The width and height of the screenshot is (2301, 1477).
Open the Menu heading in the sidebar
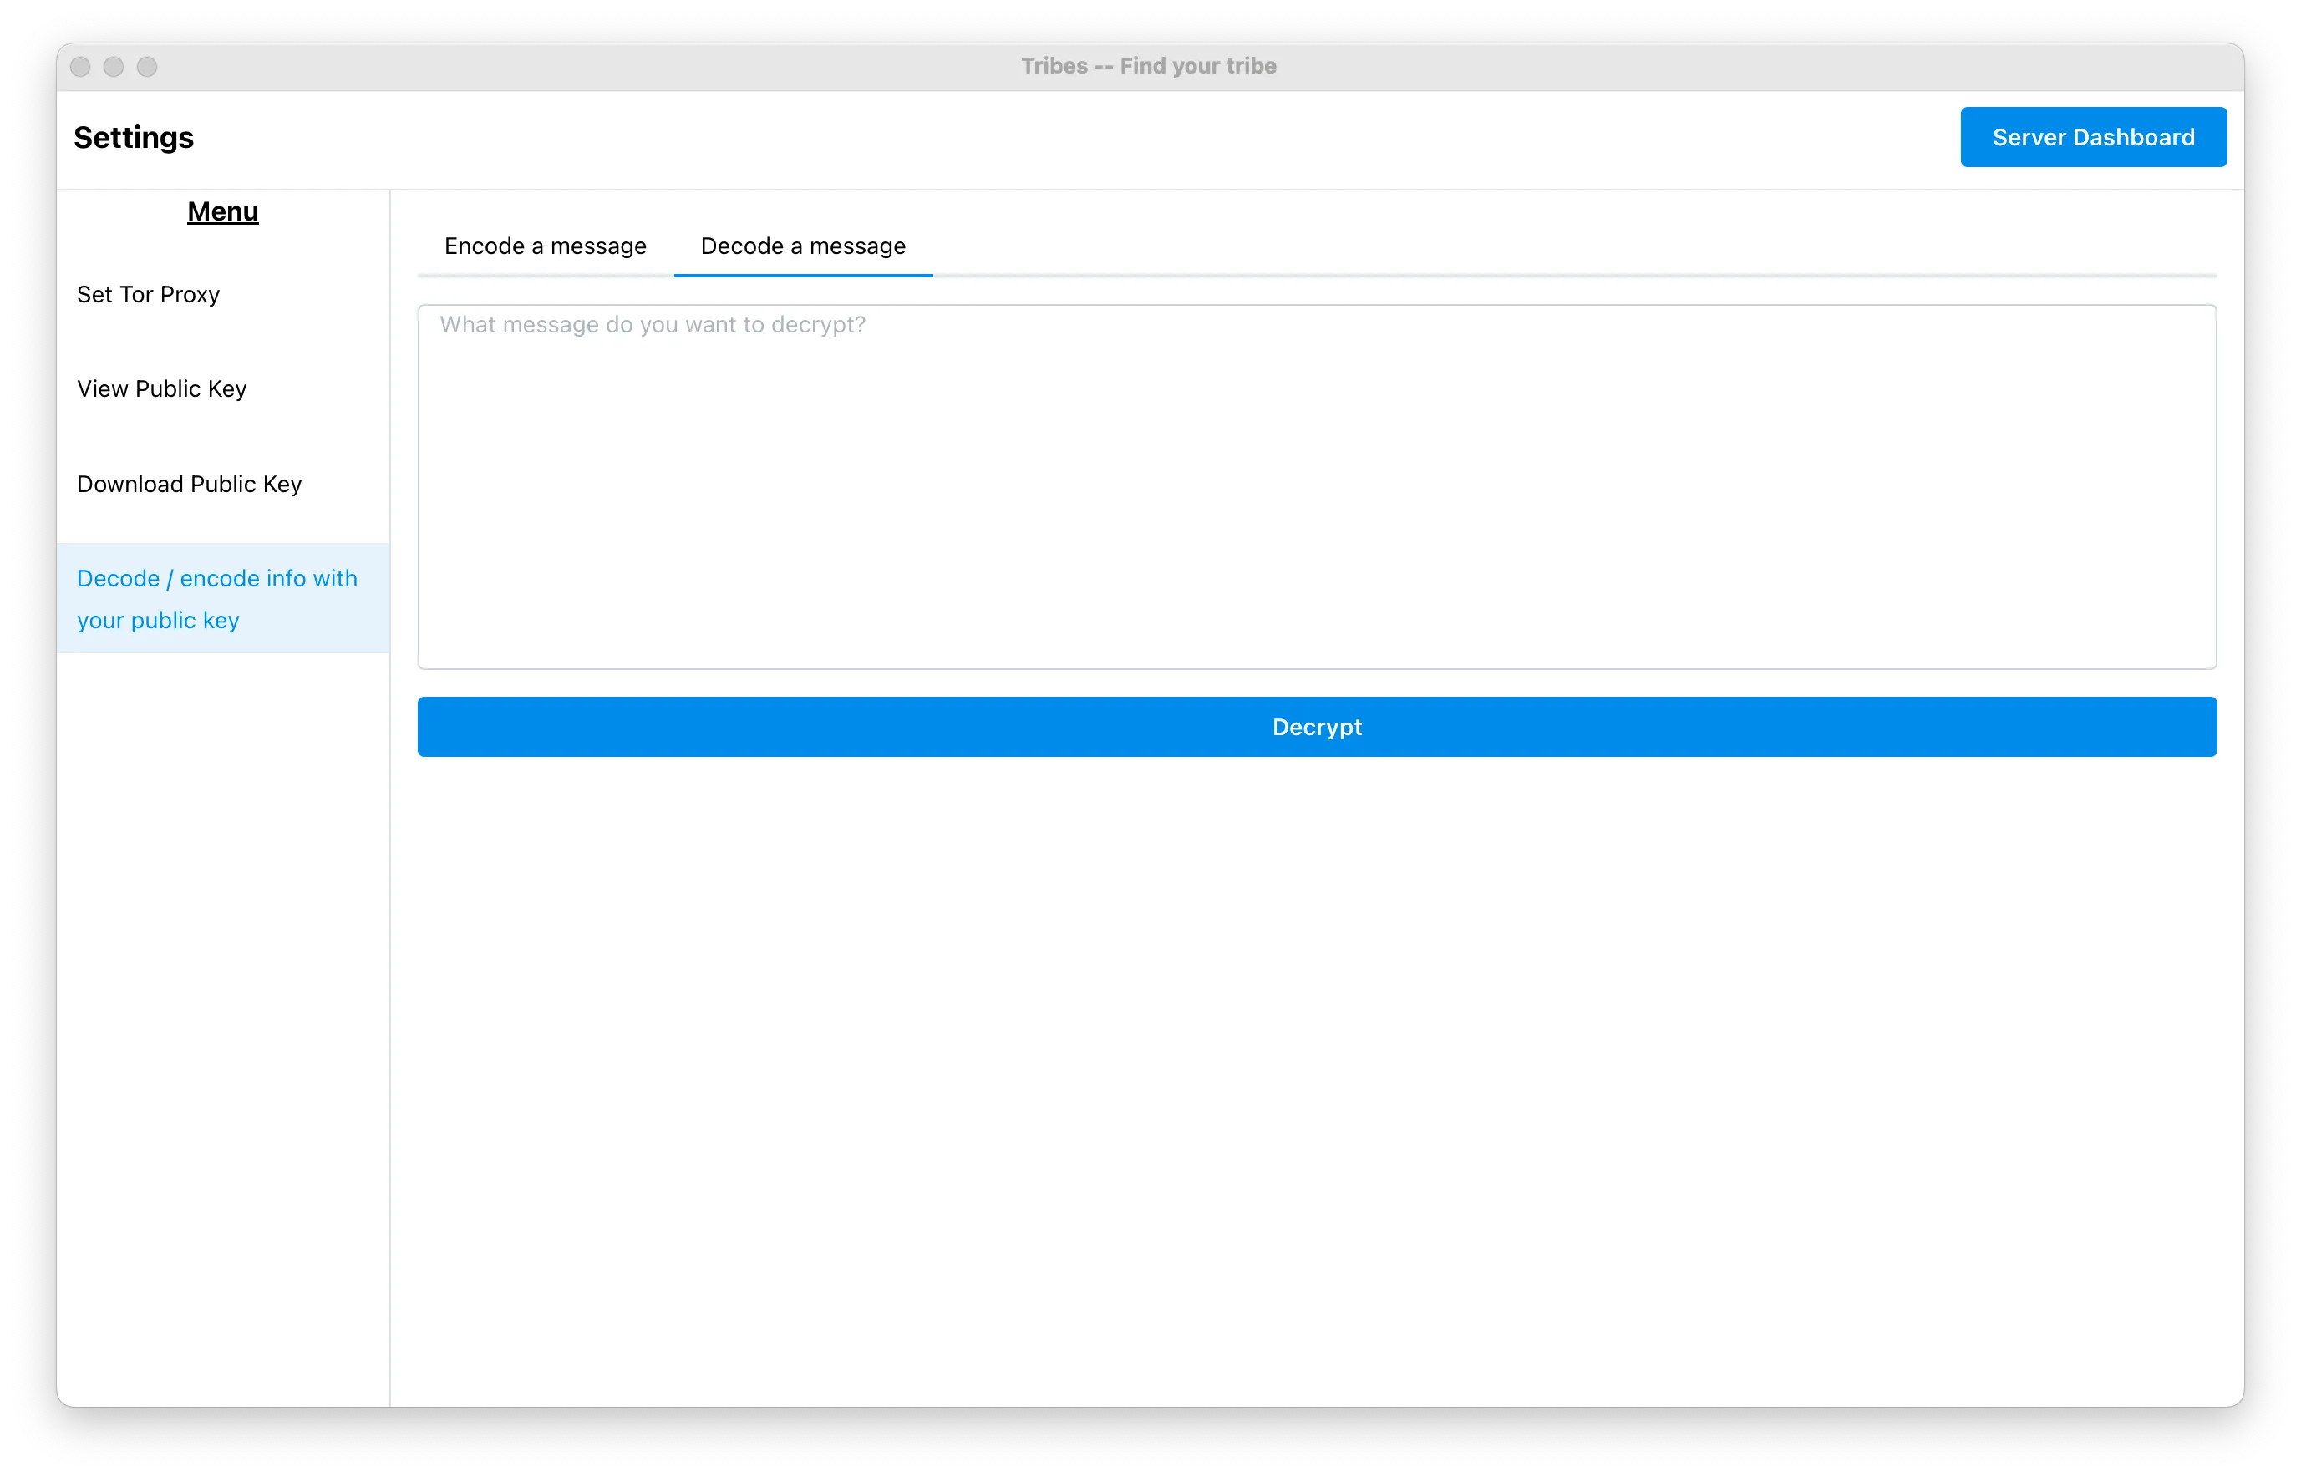[221, 212]
